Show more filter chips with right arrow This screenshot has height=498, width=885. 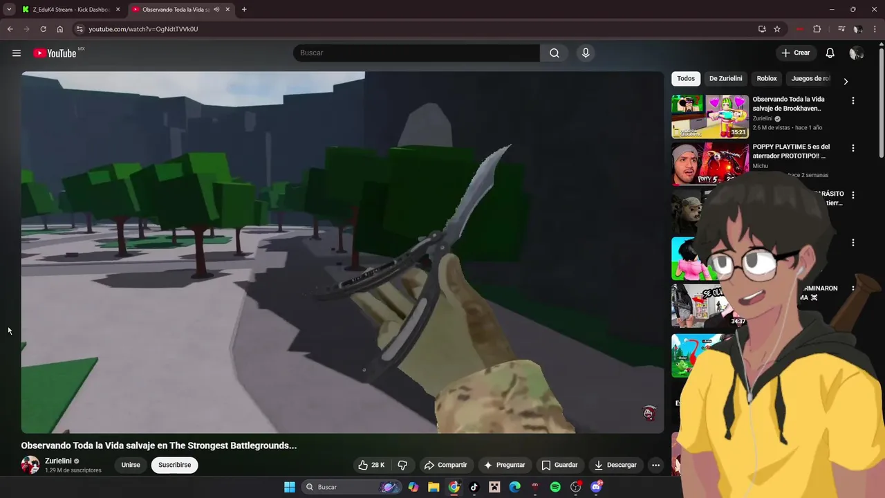pyautogui.click(x=845, y=81)
